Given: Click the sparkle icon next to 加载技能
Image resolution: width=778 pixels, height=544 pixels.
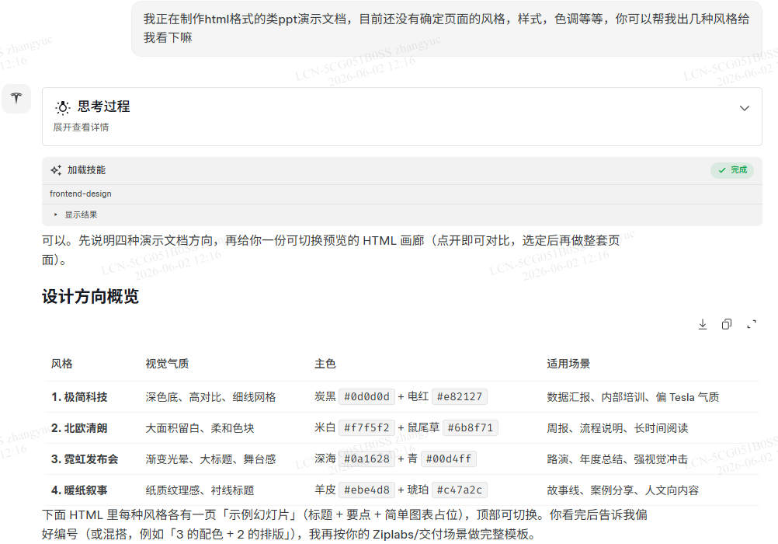Looking at the screenshot, I should [x=56, y=170].
